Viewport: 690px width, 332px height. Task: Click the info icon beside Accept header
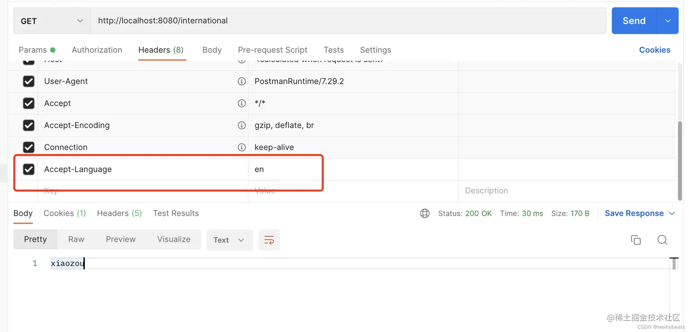tap(242, 103)
